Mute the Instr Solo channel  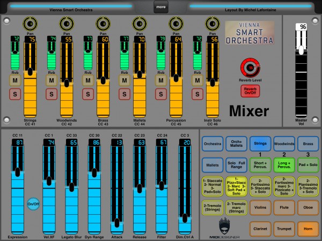pyautogui.click(x=197, y=80)
